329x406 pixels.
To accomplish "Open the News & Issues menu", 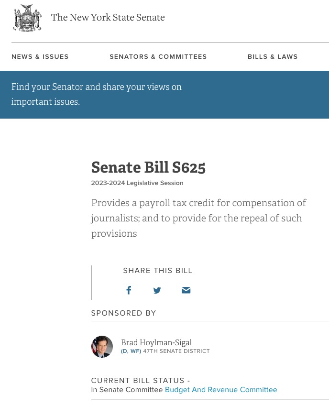I will click(40, 57).
